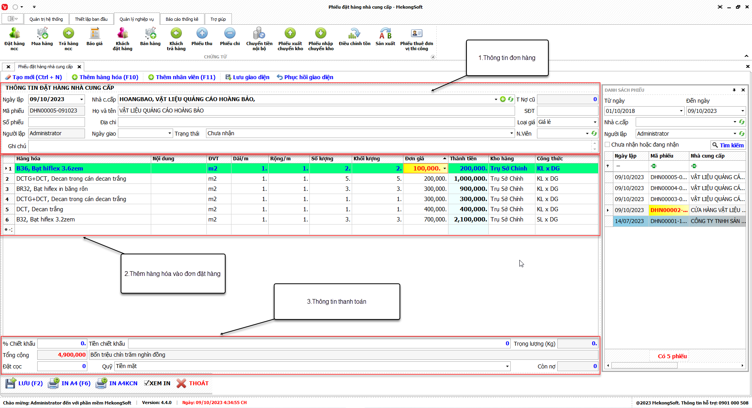Click the LƯU (F2) save button
This screenshot has width=752, height=408.
24,383
